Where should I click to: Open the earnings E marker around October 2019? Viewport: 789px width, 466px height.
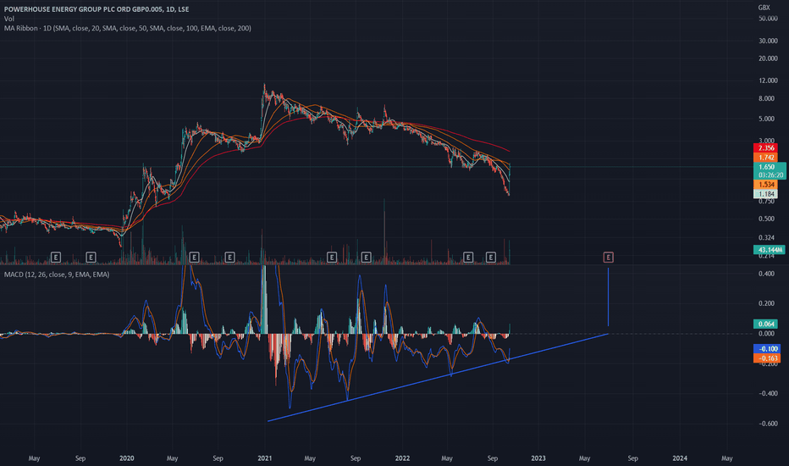coord(91,258)
